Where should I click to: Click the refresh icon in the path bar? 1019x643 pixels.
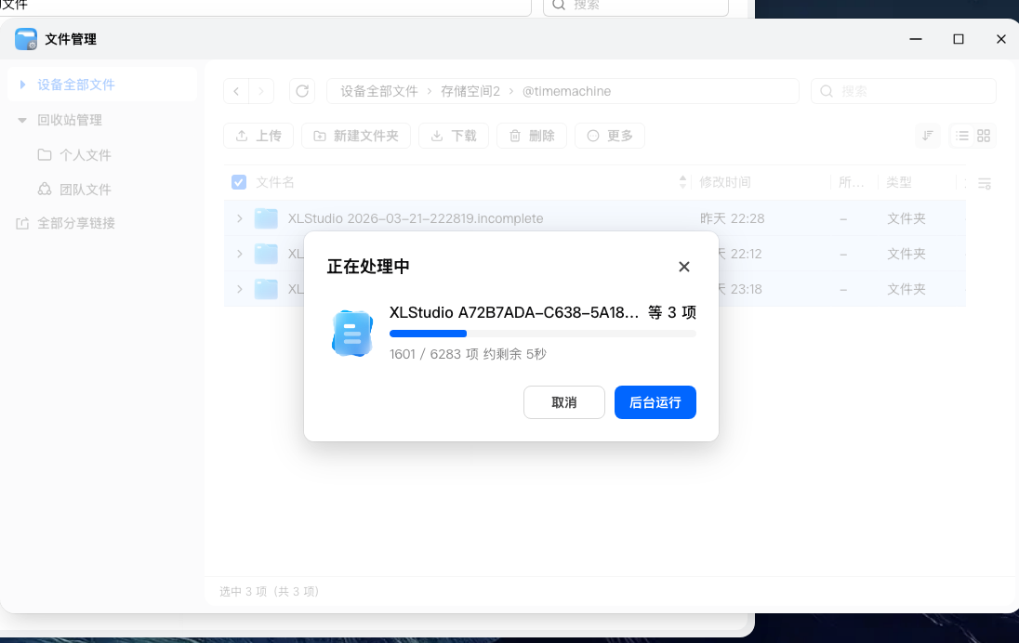coord(301,90)
